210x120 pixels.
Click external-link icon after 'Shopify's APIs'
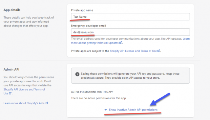[47, 103]
